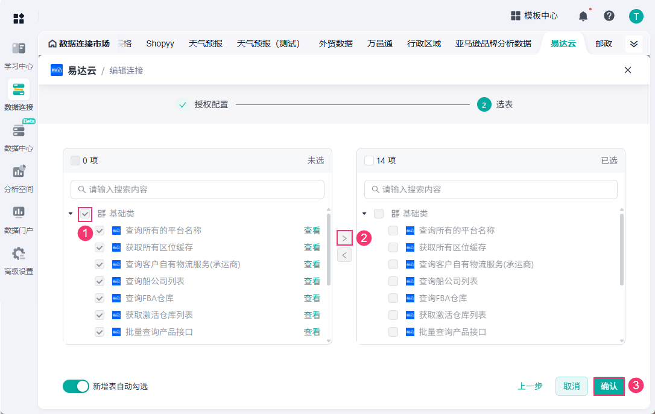Select 批量查询产品接口 in right list
655x414 pixels.
[x=393, y=332]
